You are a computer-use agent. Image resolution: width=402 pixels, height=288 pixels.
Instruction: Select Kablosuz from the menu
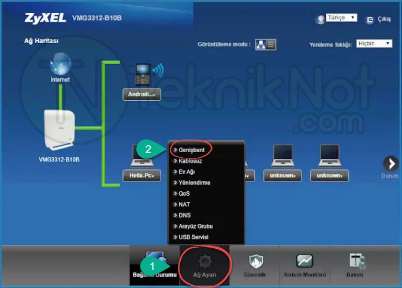tap(190, 161)
